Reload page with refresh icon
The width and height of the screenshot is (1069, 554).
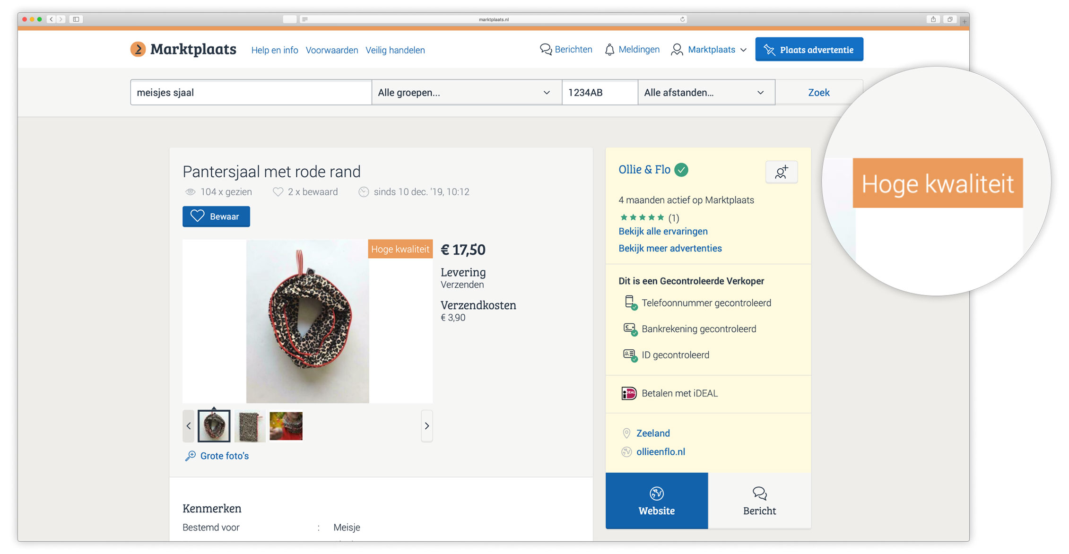[682, 19]
